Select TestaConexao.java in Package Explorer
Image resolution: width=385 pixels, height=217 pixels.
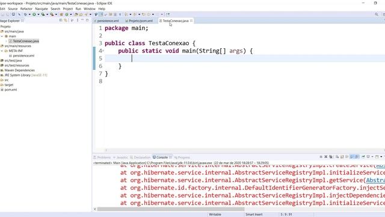click(x=24, y=41)
